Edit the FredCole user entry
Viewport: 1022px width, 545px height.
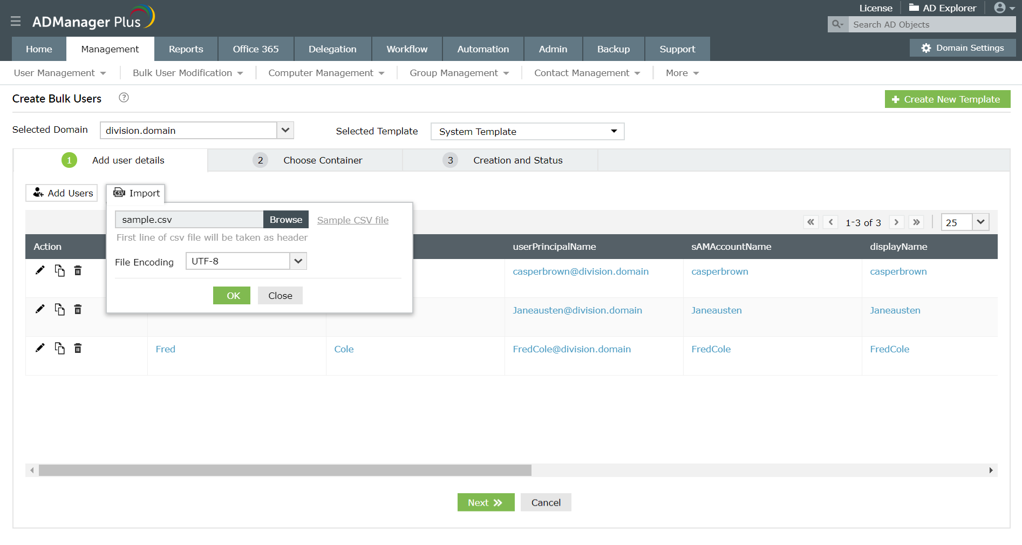(x=40, y=348)
